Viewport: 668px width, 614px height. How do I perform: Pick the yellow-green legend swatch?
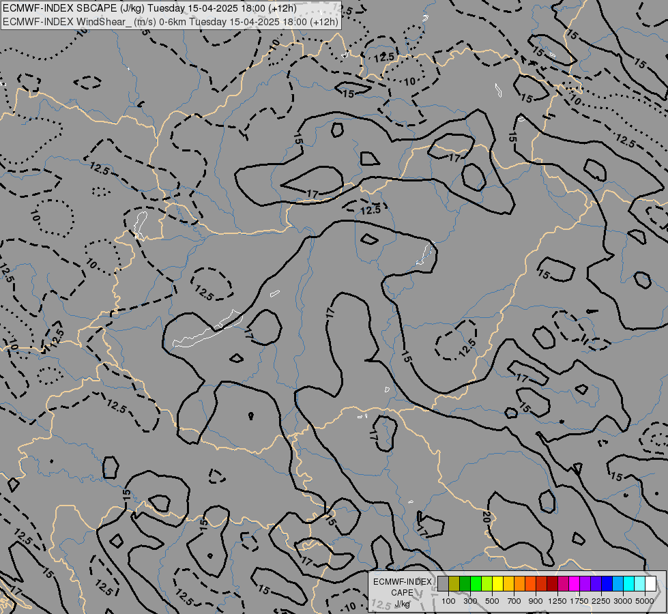(x=487, y=584)
